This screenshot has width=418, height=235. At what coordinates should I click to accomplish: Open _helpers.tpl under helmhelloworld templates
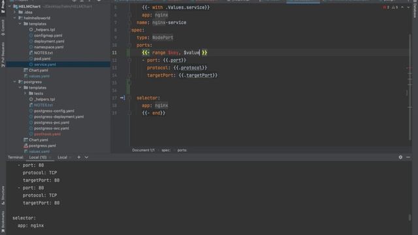(x=44, y=29)
